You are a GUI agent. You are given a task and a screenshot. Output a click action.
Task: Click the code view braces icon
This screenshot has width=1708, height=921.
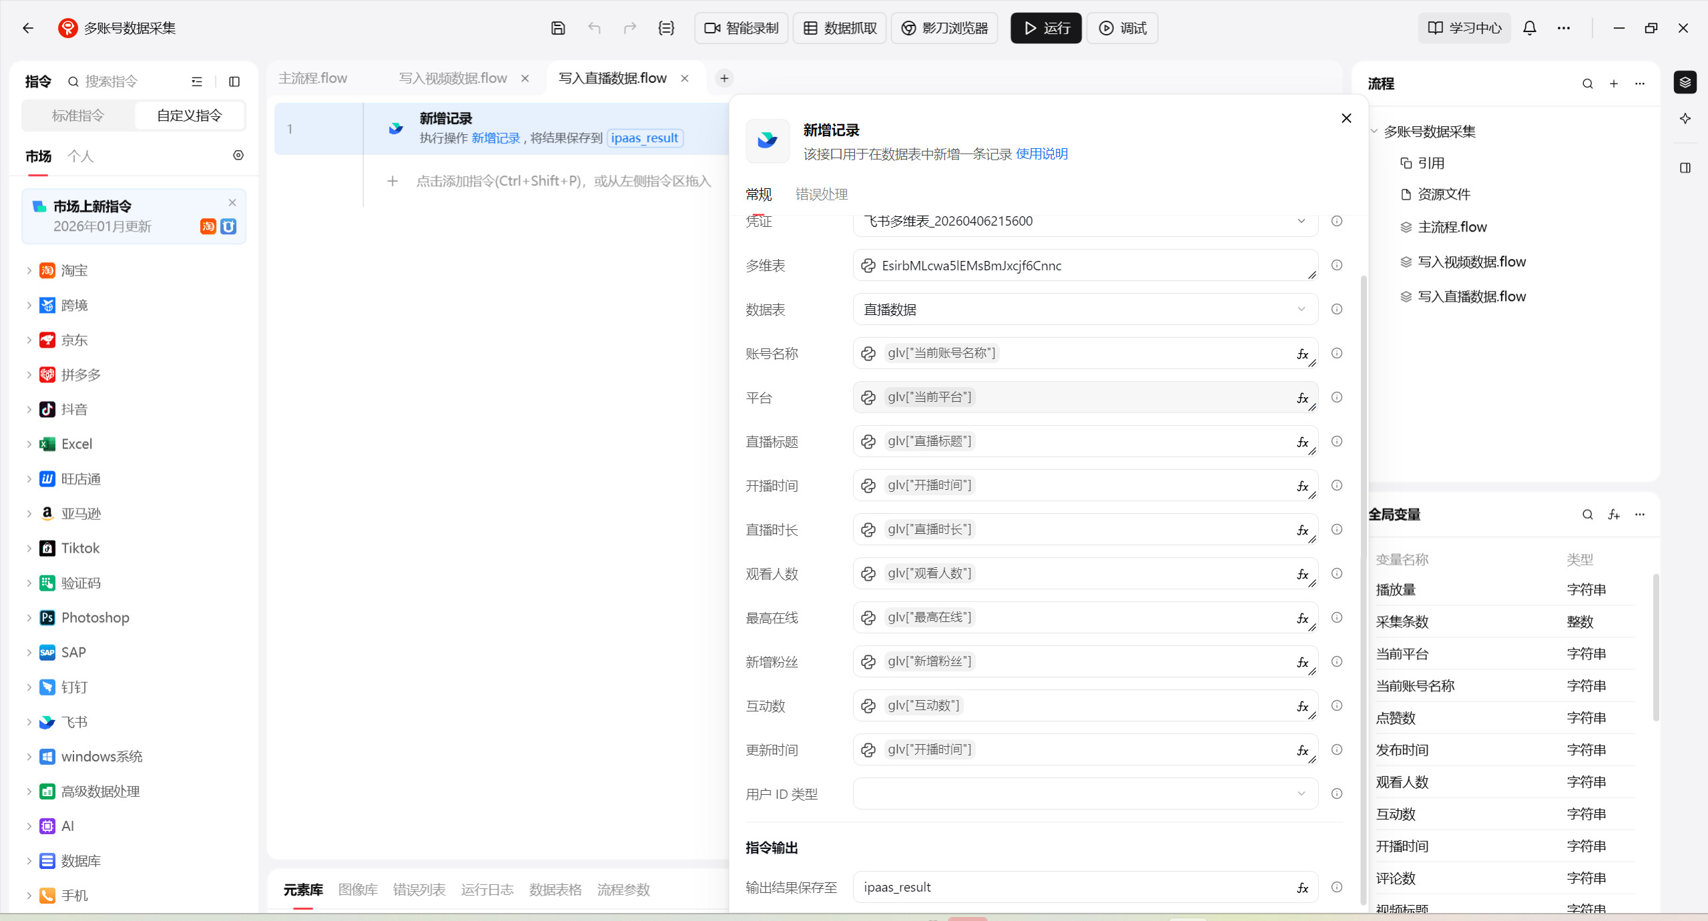665,28
